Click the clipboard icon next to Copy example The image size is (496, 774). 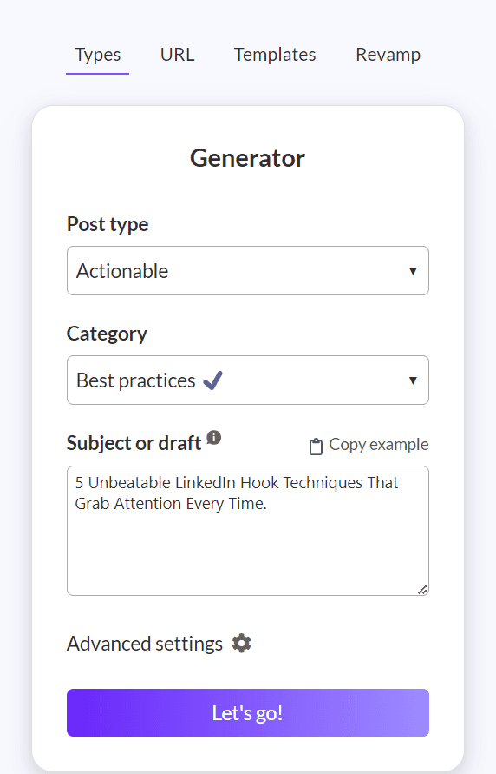pyautogui.click(x=316, y=446)
